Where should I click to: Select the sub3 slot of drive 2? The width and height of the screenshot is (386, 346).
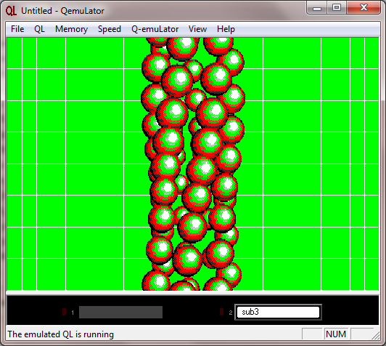click(278, 313)
